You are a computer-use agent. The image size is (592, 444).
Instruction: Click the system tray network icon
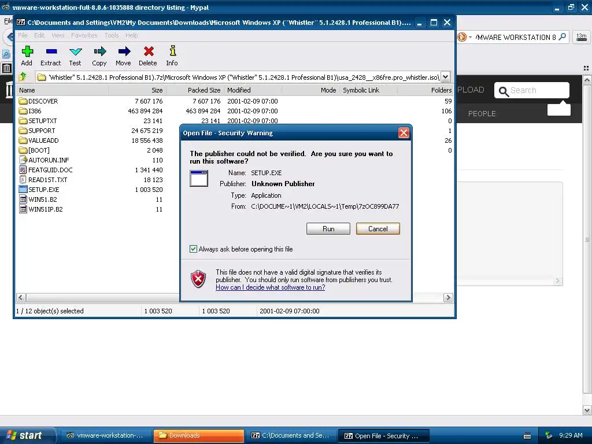point(549,435)
